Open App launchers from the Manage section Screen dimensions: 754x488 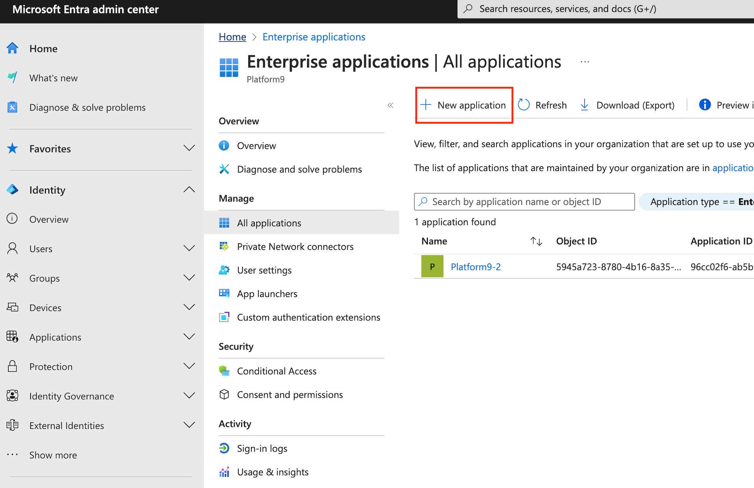pos(267,294)
